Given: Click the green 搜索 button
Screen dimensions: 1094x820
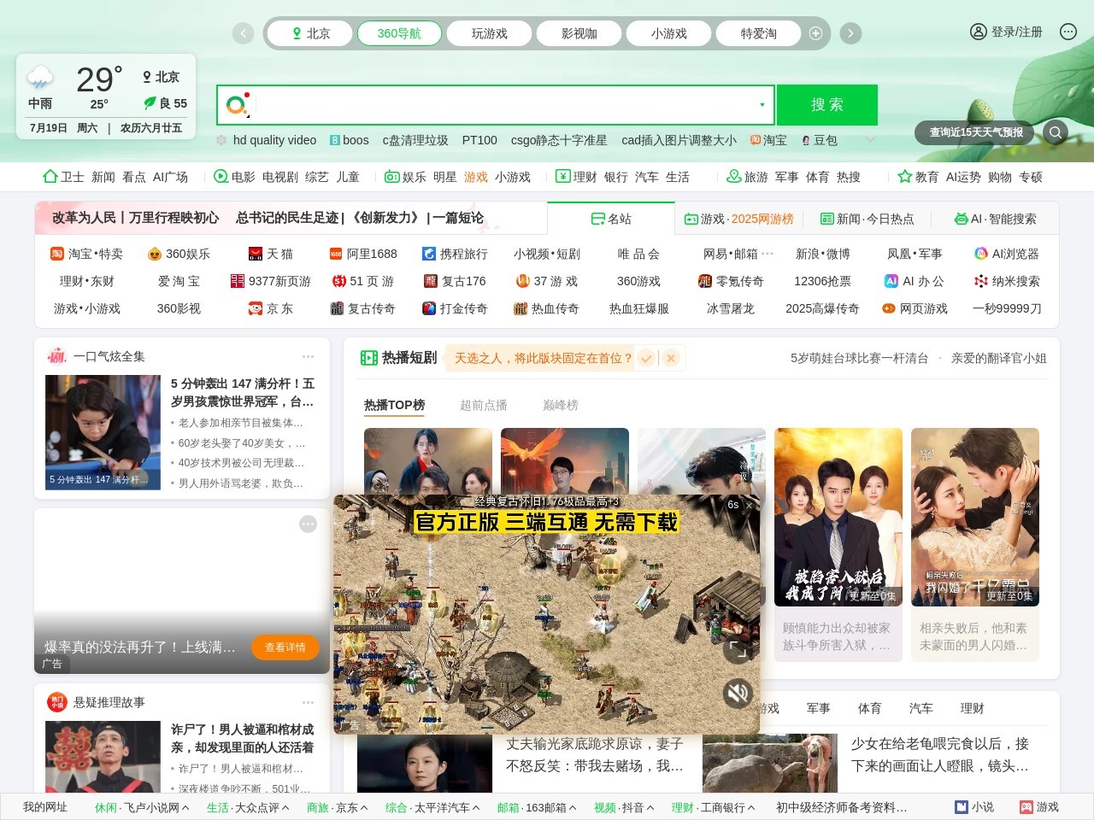Looking at the screenshot, I should click(x=826, y=105).
